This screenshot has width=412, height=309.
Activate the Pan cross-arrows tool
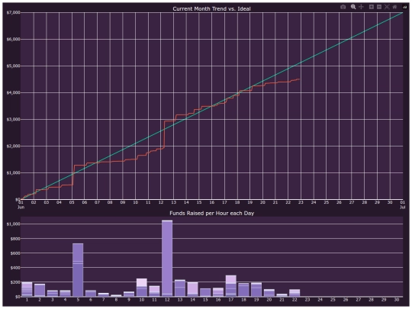click(x=362, y=7)
